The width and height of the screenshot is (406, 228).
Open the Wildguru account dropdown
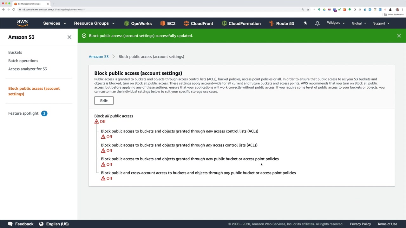(x=336, y=23)
